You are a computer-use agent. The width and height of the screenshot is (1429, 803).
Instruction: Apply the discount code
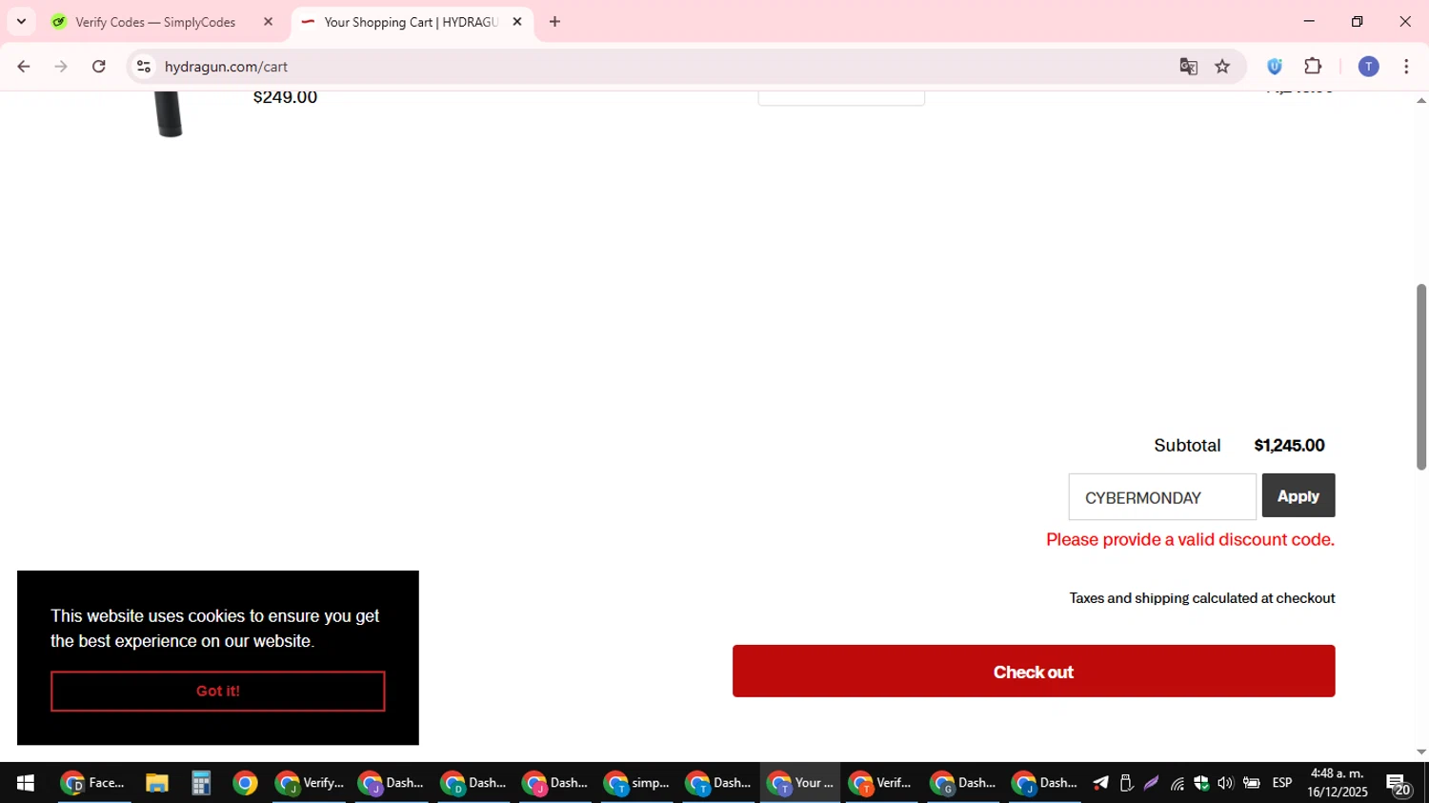pyautogui.click(x=1298, y=495)
